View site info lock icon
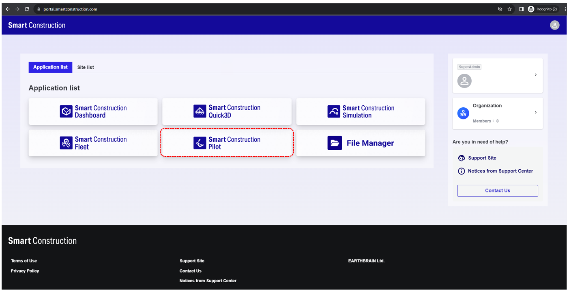This screenshot has height=292, width=569. pyautogui.click(x=39, y=9)
